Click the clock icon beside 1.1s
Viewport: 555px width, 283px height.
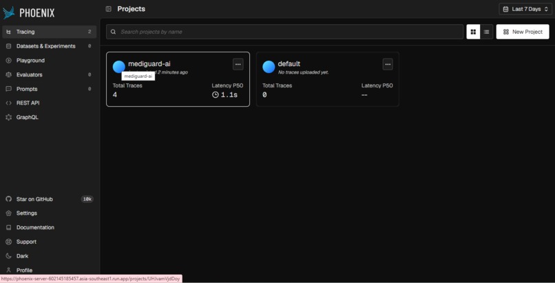click(216, 95)
